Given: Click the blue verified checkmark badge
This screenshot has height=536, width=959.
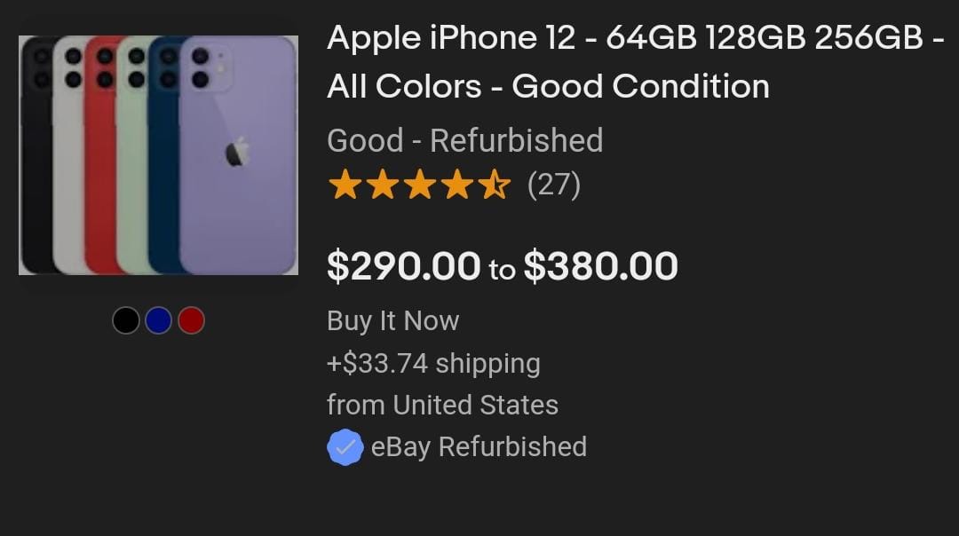Looking at the screenshot, I should (345, 447).
